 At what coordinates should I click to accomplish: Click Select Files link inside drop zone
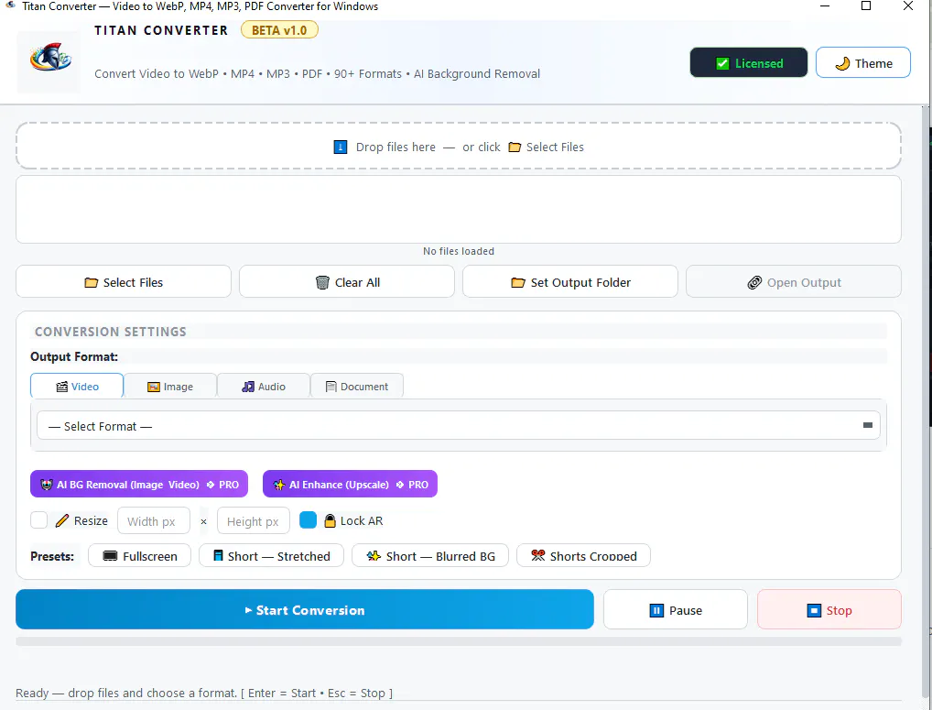[x=547, y=147]
